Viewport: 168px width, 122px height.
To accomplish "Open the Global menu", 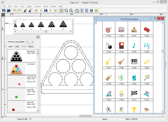I will (x=53, y=6).
